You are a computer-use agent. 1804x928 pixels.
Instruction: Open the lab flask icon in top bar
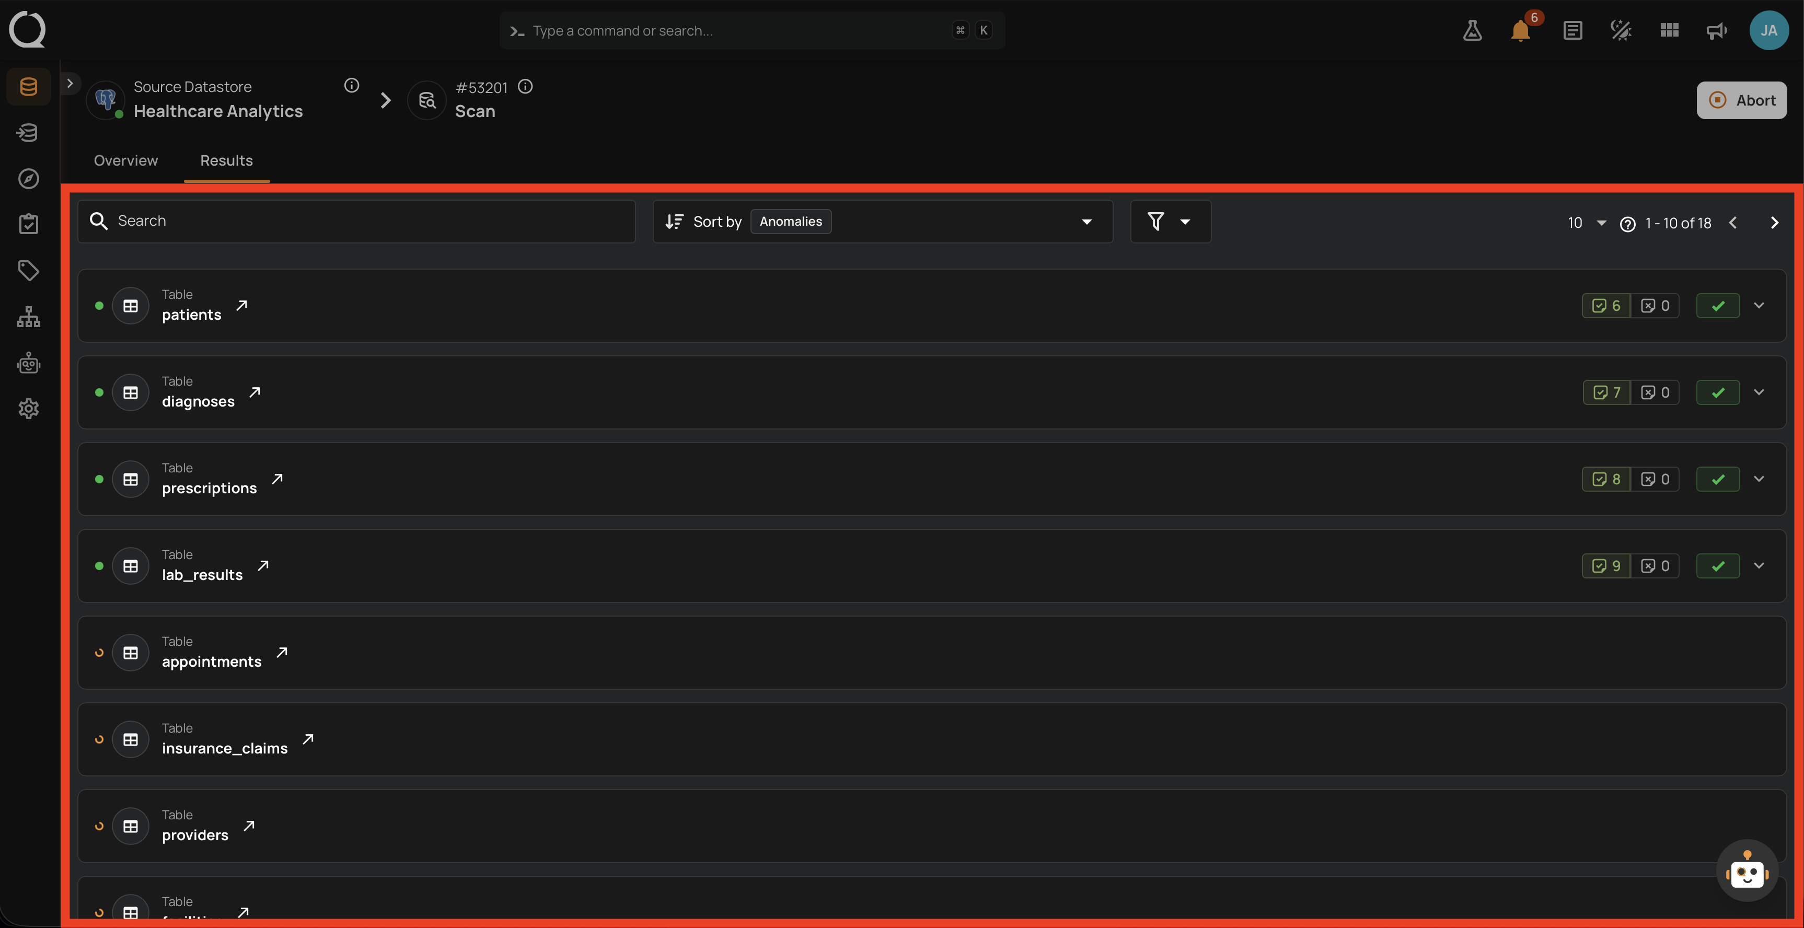[1472, 30]
